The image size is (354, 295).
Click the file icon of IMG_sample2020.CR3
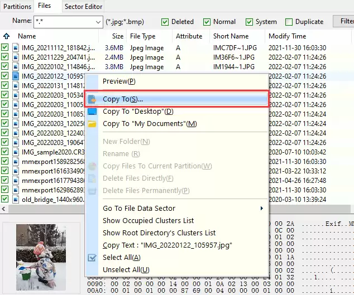coord(16,152)
